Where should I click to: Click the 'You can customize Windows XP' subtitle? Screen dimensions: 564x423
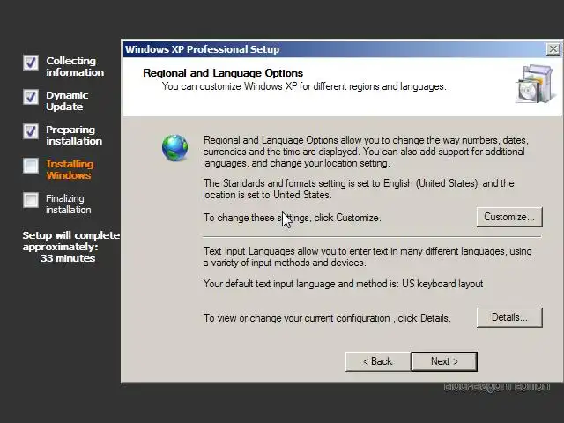coord(304,86)
